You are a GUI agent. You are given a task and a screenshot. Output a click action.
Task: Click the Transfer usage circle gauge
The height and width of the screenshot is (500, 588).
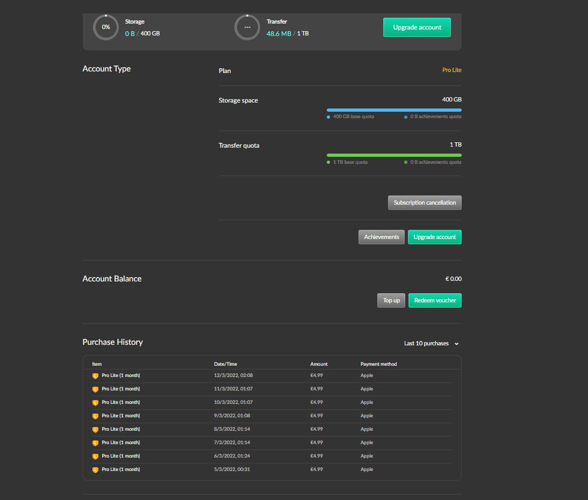(x=247, y=27)
